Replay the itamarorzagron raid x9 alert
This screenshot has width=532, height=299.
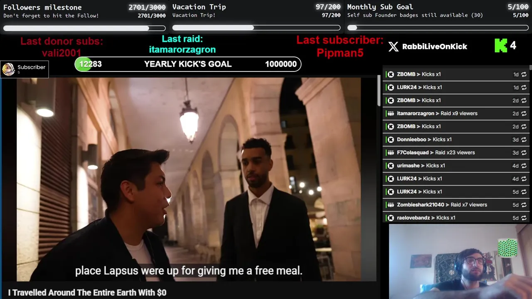pyautogui.click(x=524, y=113)
